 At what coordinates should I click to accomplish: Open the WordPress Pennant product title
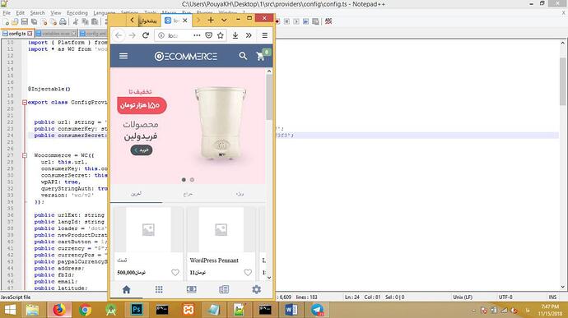(214, 260)
